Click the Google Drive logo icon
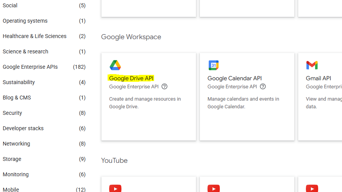 [115, 65]
